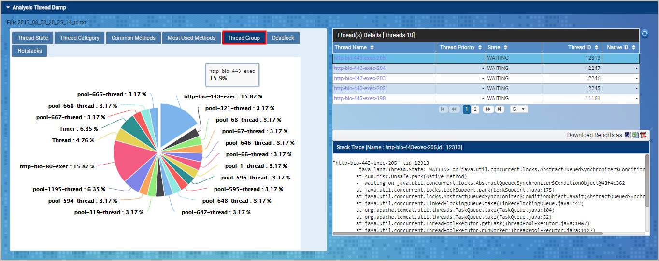
Task: Sort table by Native ID arrows
Action: tap(633, 48)
